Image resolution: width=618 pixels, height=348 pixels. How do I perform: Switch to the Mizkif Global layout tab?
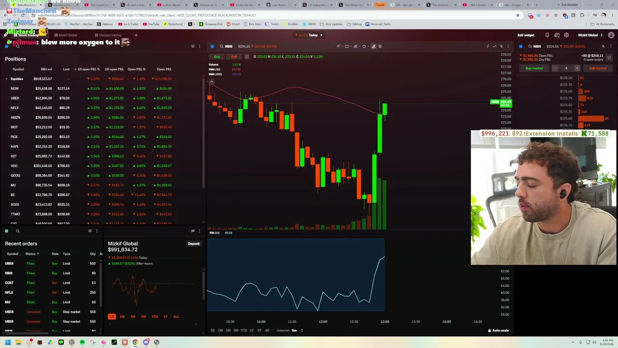(x=66, y=35)
